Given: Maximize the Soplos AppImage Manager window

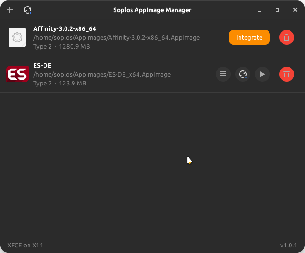Looking at the screenshot, I should click(277, 10).
